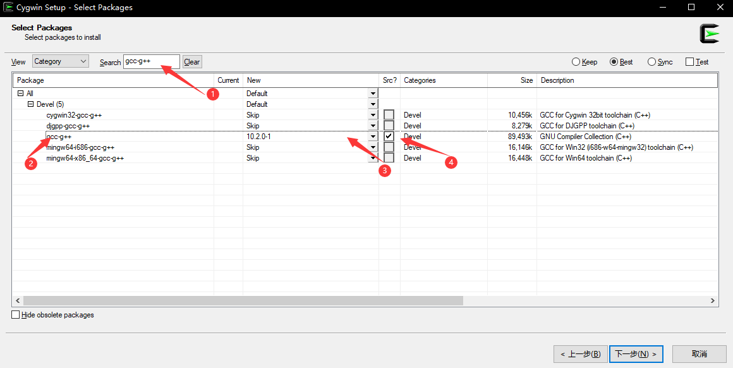Select the djgpp-gcc-g++ package name

pyautogui.click(x=68, y=126)
